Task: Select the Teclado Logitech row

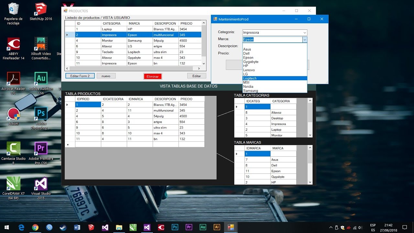Action: coord(133,52)
